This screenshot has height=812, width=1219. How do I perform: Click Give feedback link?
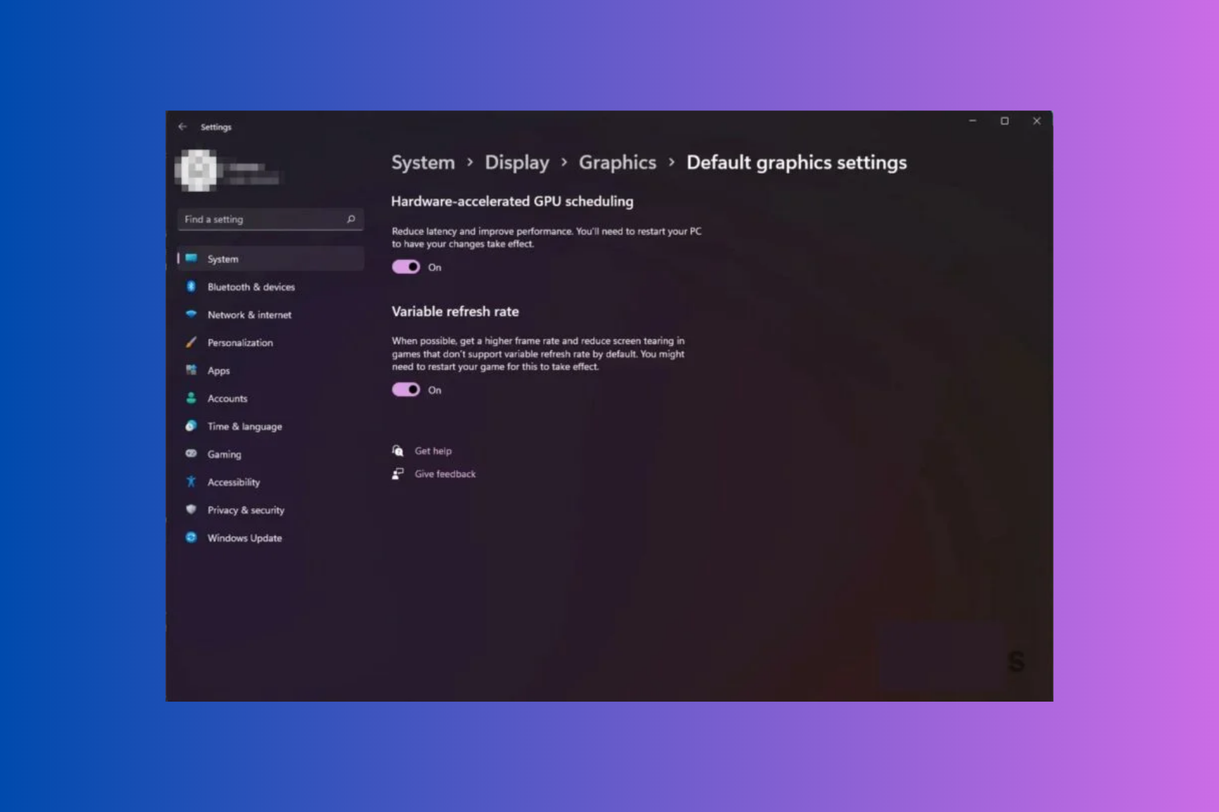pos(444,473)
